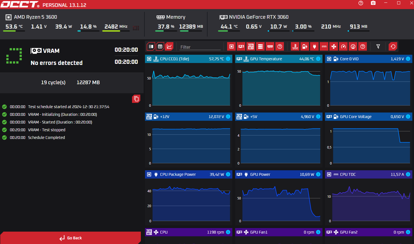414x244 pixels.
Task: Toggle the current sensor filter
Action: coord(324,46)
